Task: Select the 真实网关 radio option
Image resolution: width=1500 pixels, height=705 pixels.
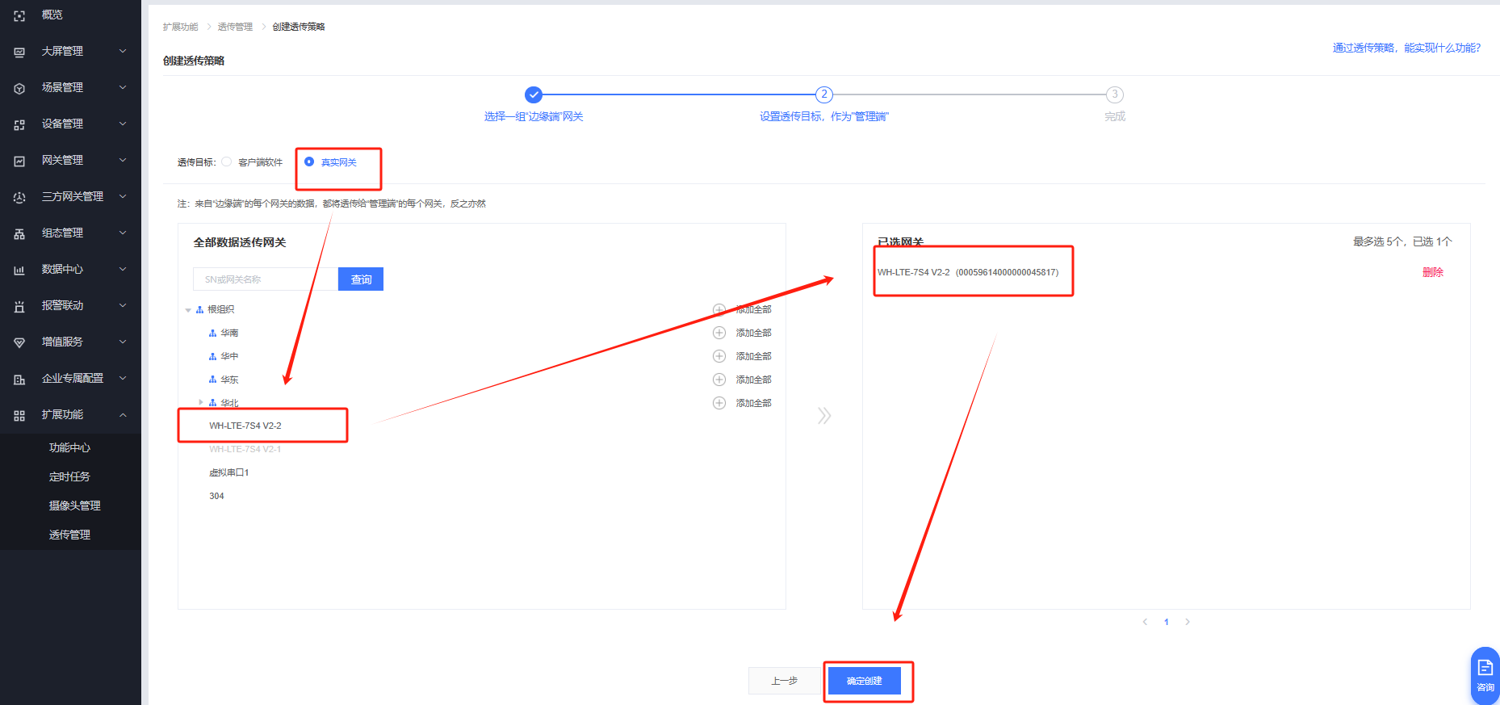Action: (309, 162)
